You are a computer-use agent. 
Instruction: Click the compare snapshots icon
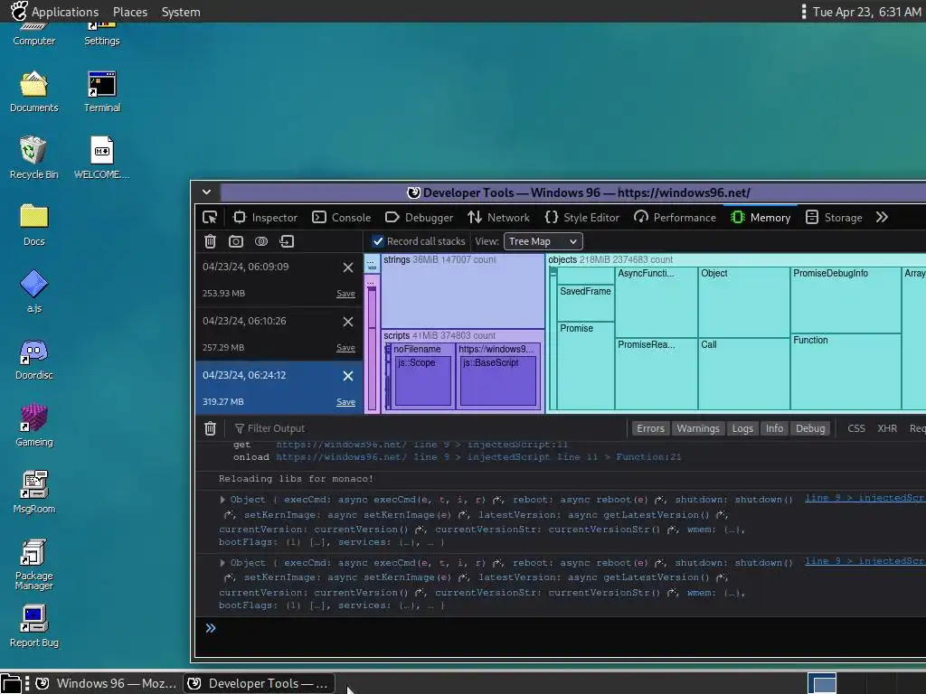tap(261, 241)
